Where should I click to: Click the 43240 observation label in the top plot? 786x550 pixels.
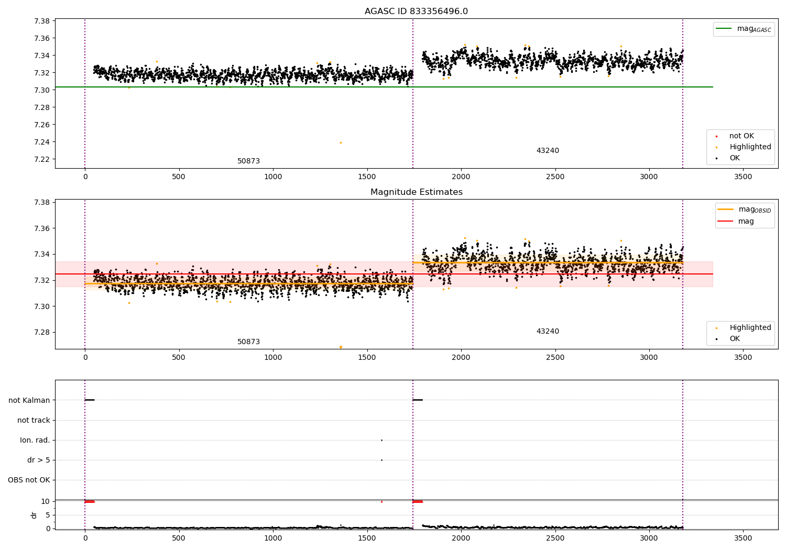pos(548,151)
